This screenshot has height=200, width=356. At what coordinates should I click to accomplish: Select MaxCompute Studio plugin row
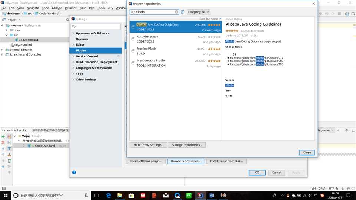(176, 63)
